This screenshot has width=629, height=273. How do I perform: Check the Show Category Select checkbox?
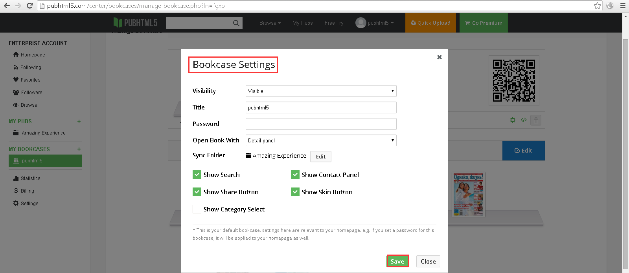(x=197, y=209)
